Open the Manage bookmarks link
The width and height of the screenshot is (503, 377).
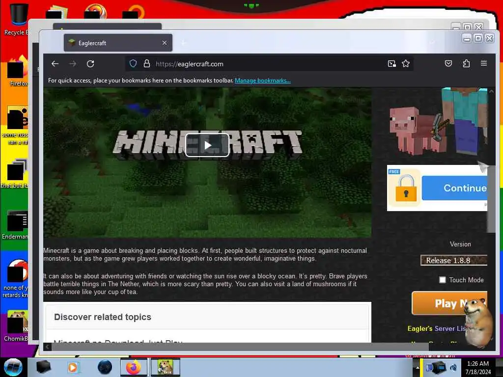coord(263,81)
